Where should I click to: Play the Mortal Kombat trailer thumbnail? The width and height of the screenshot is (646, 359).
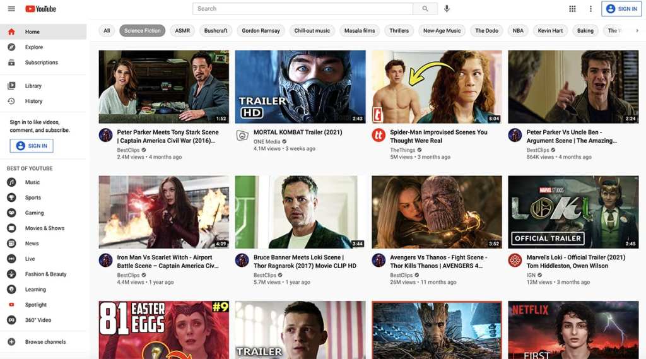(x=300, y=87)
